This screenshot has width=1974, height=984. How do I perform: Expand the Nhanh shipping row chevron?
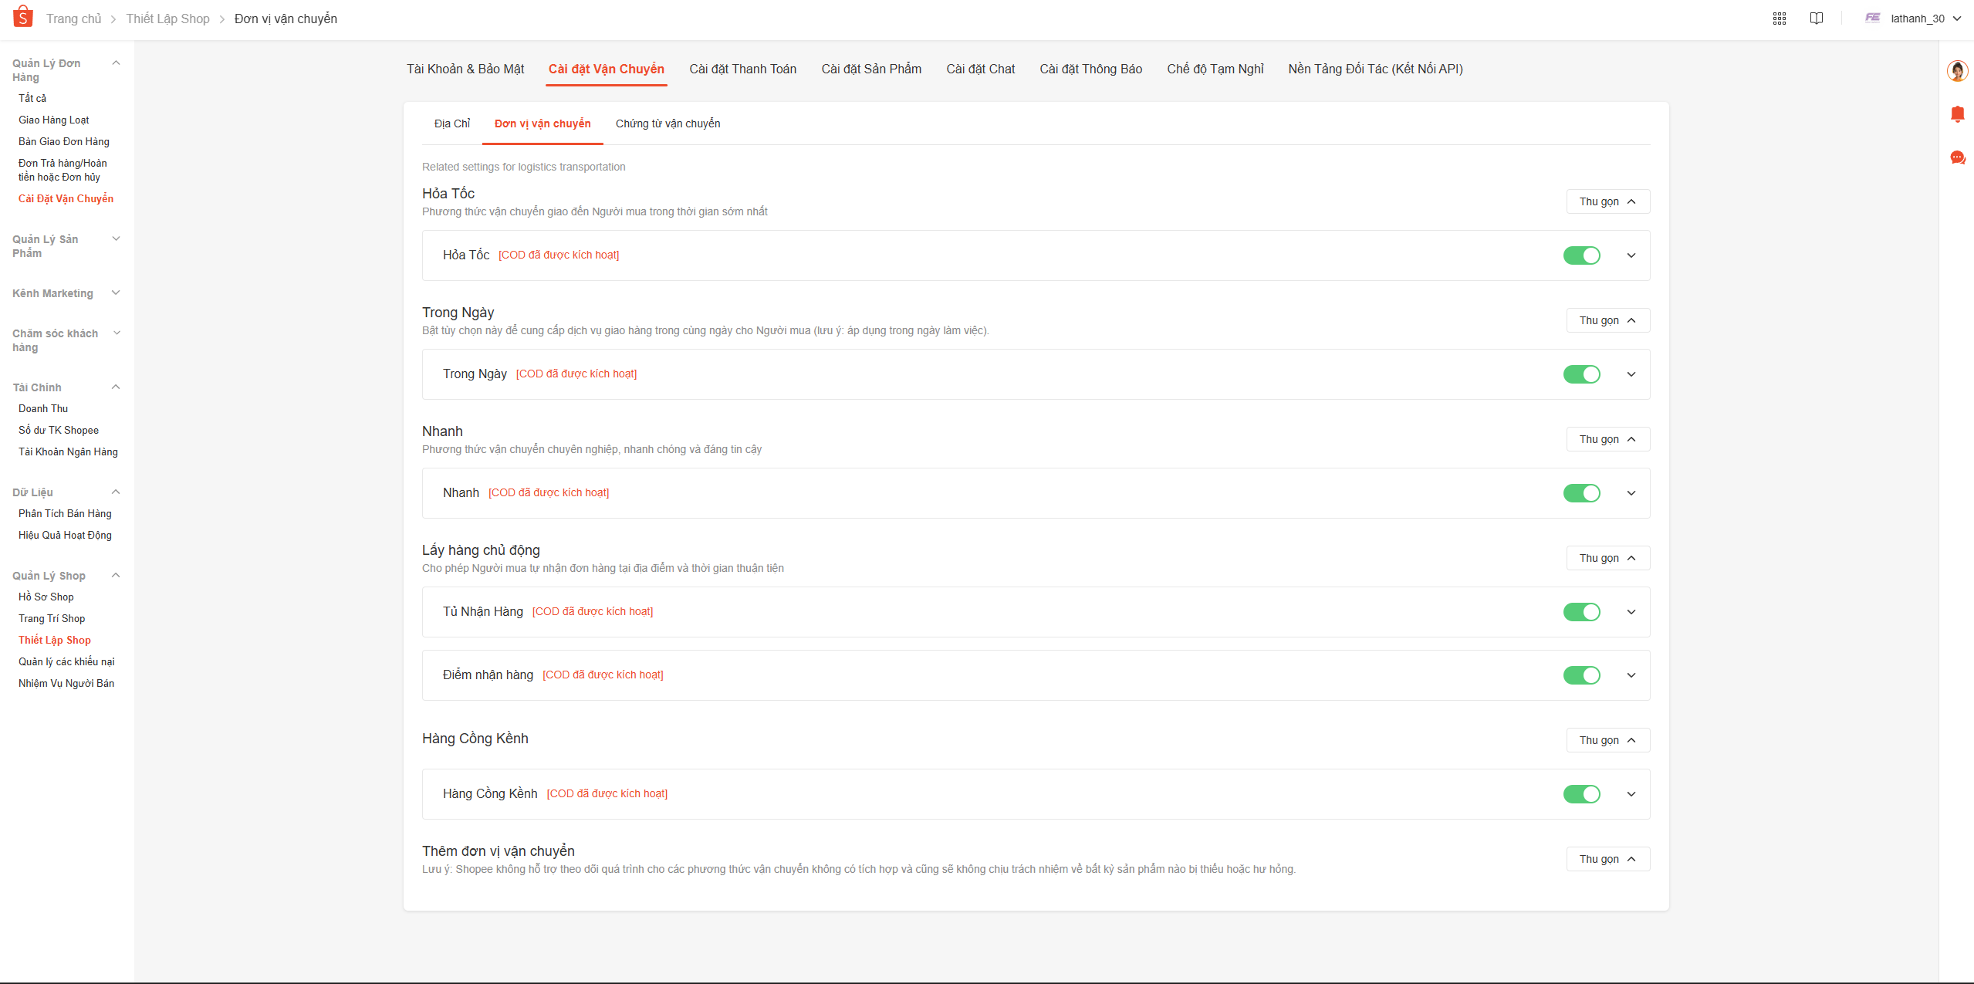(x=1631, y=493)
